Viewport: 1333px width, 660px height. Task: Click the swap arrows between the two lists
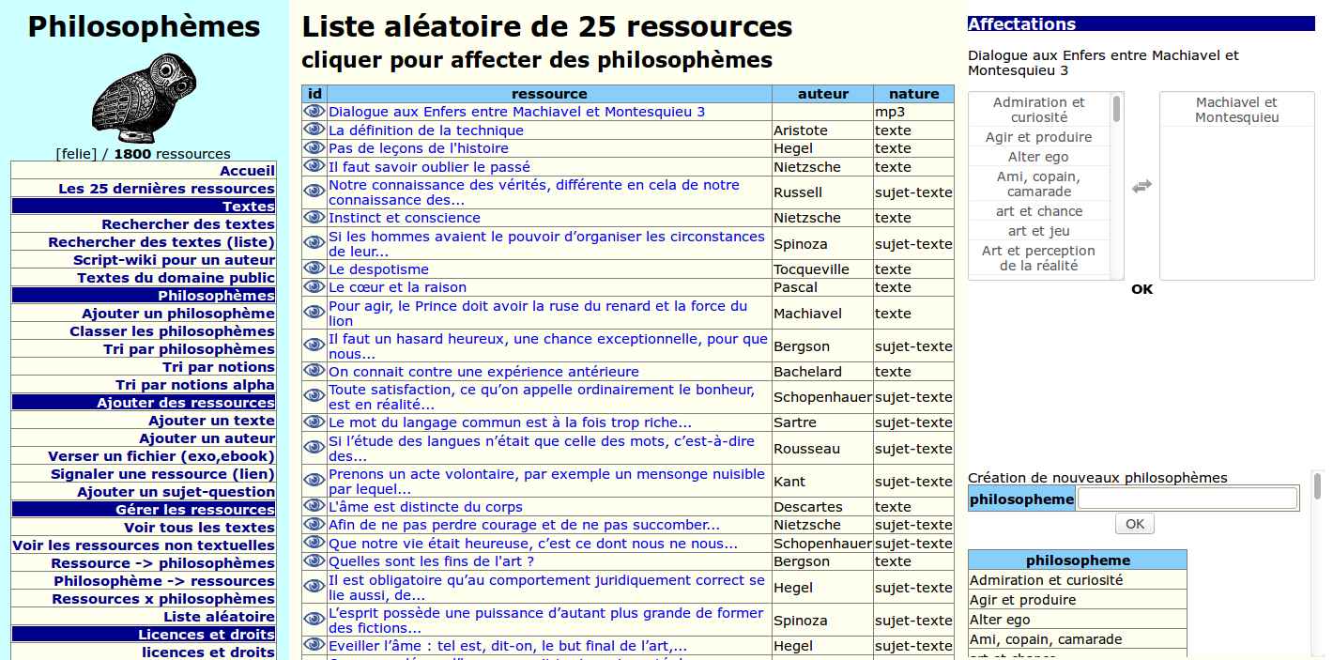coord(1141,187)
